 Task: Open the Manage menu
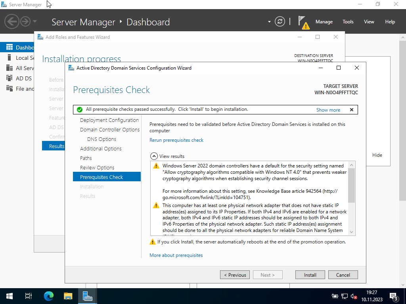click(324, 22)
